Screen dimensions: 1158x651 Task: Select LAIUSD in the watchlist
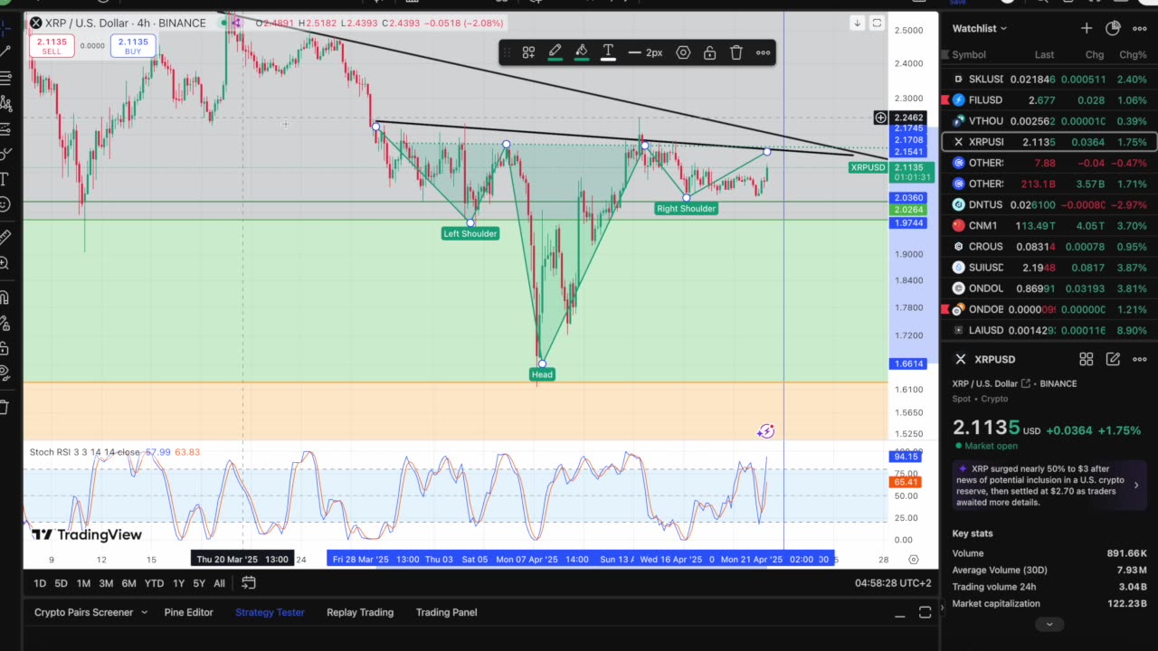[1049, 330]
